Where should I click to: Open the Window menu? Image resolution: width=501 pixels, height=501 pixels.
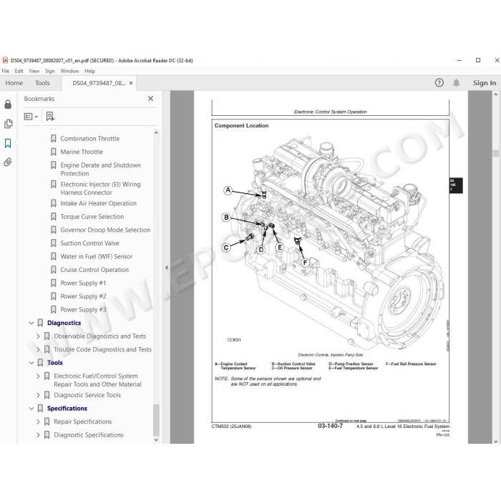[x=69, y=71]
